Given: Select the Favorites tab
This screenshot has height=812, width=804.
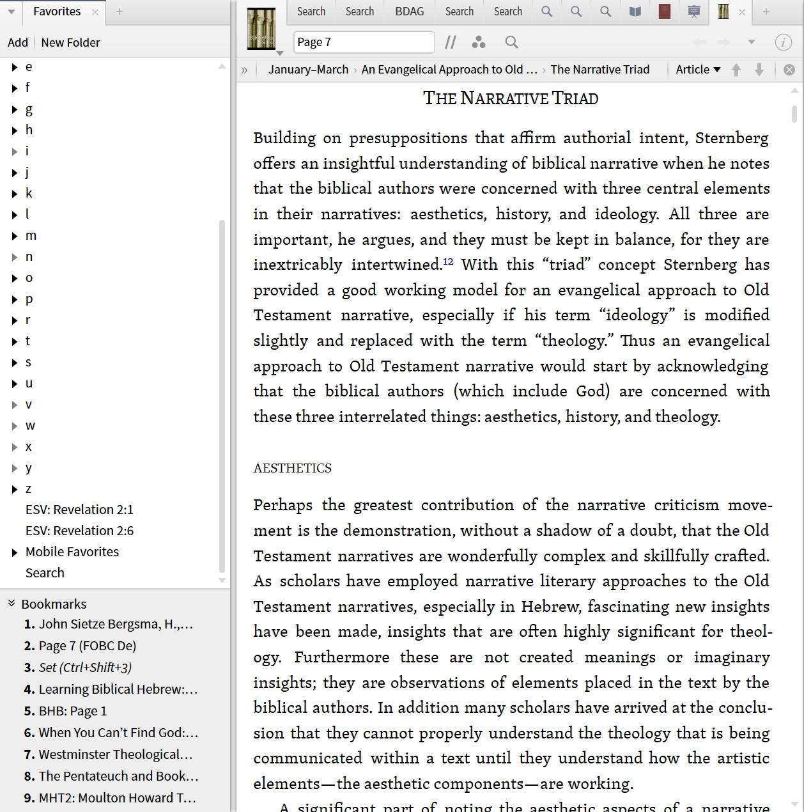Looking at the screenshot, I should 57,12.
